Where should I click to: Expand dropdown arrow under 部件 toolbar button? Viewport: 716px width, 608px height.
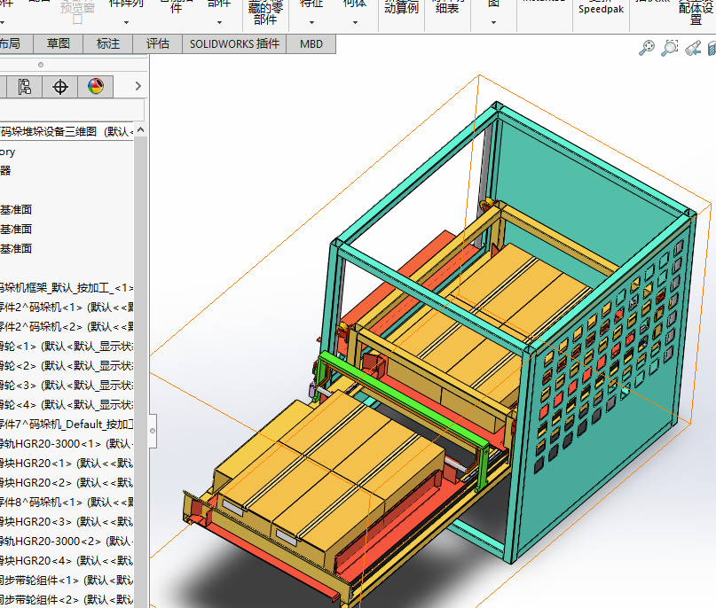(x=218, y=22)
